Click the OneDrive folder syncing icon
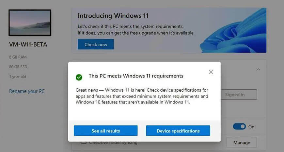This screenshot has width=284, height=152. 84,143
